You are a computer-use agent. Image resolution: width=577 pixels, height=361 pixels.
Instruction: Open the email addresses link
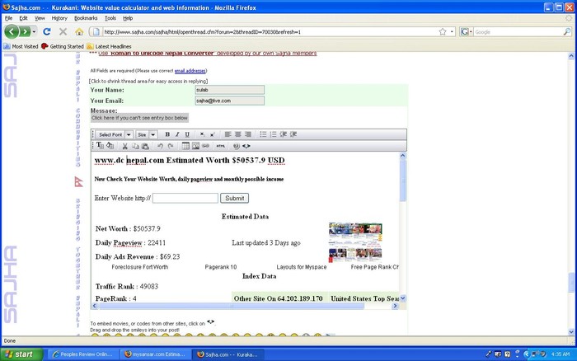click(x=190, y=71)
